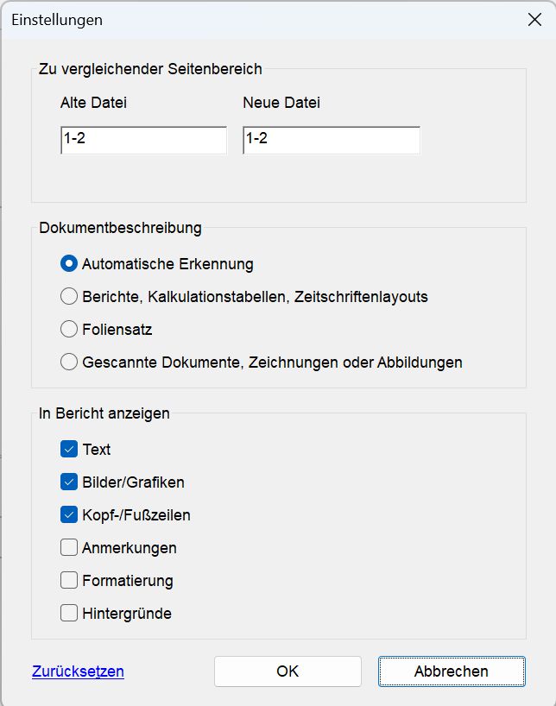556x706 pixels.
Task: Enable the Formatierung checkbox
Action: pos(68,580)
